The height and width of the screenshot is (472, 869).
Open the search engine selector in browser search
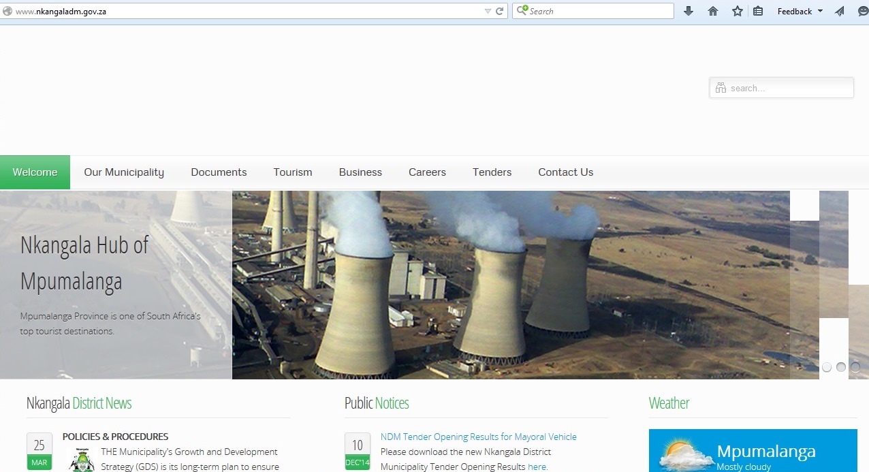click(522, 10)
